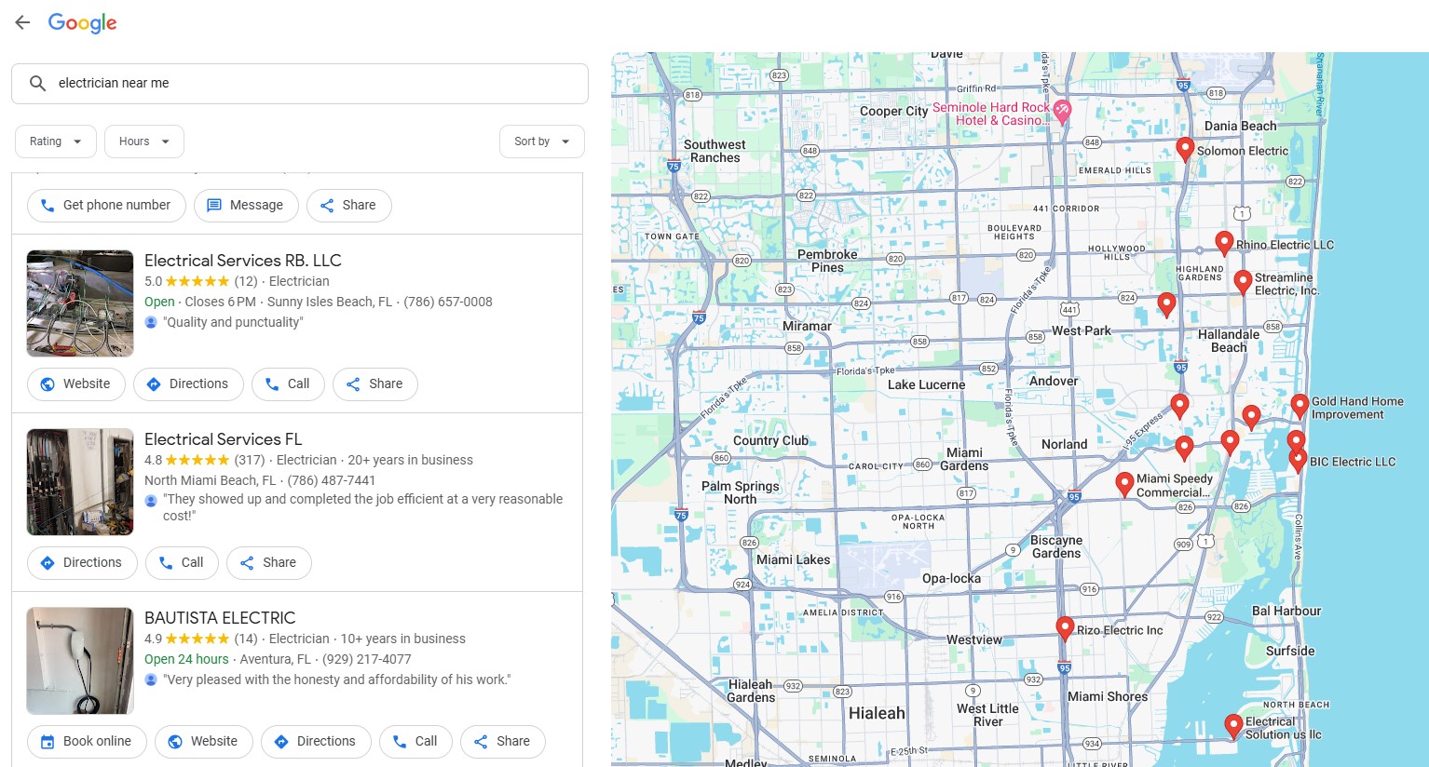Select the Rizo Electric Inc map pin
The image size is (1429, 767).
[x=1065, y=628]
